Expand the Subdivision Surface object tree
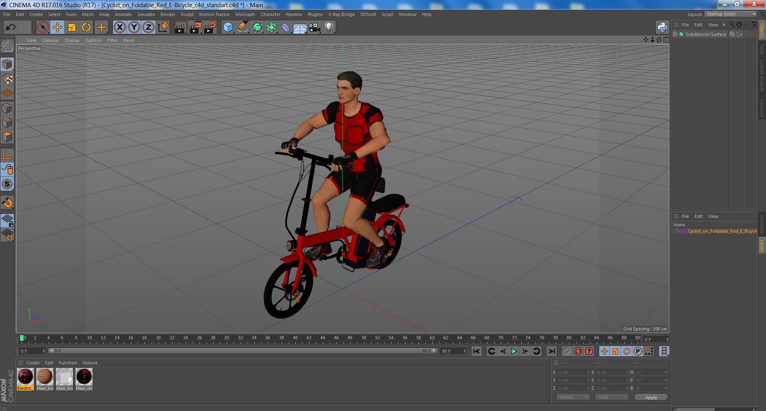This screenshot has height=411, width=766. pyautogui.click(x=675, y=34)
